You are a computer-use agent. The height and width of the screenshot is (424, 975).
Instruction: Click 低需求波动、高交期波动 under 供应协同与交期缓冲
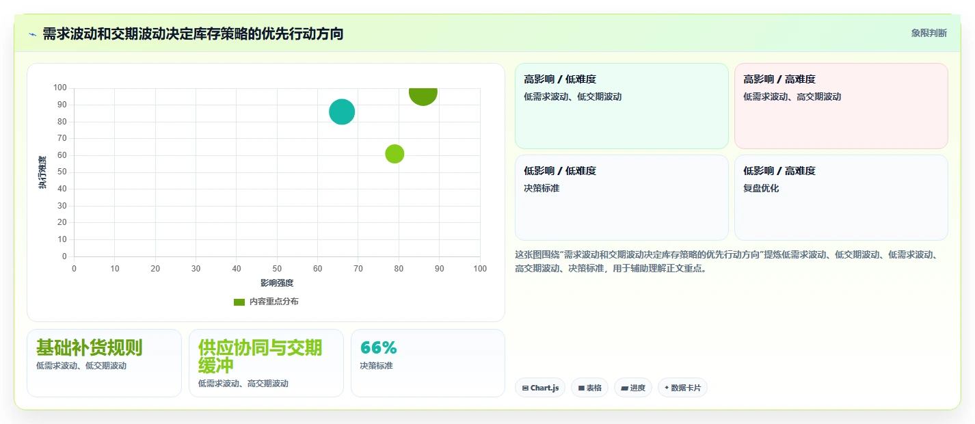coord(243,384)
